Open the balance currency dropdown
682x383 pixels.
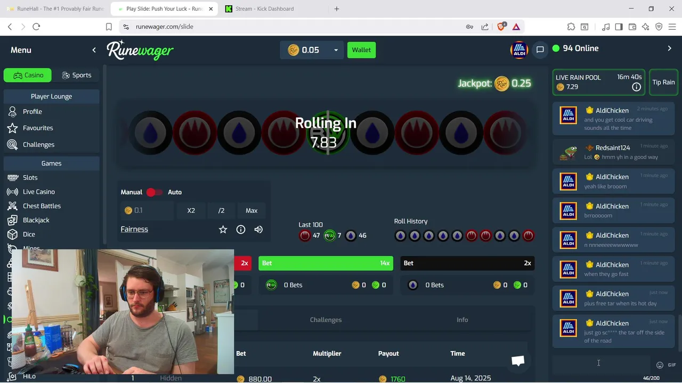(x=336, y=50)
